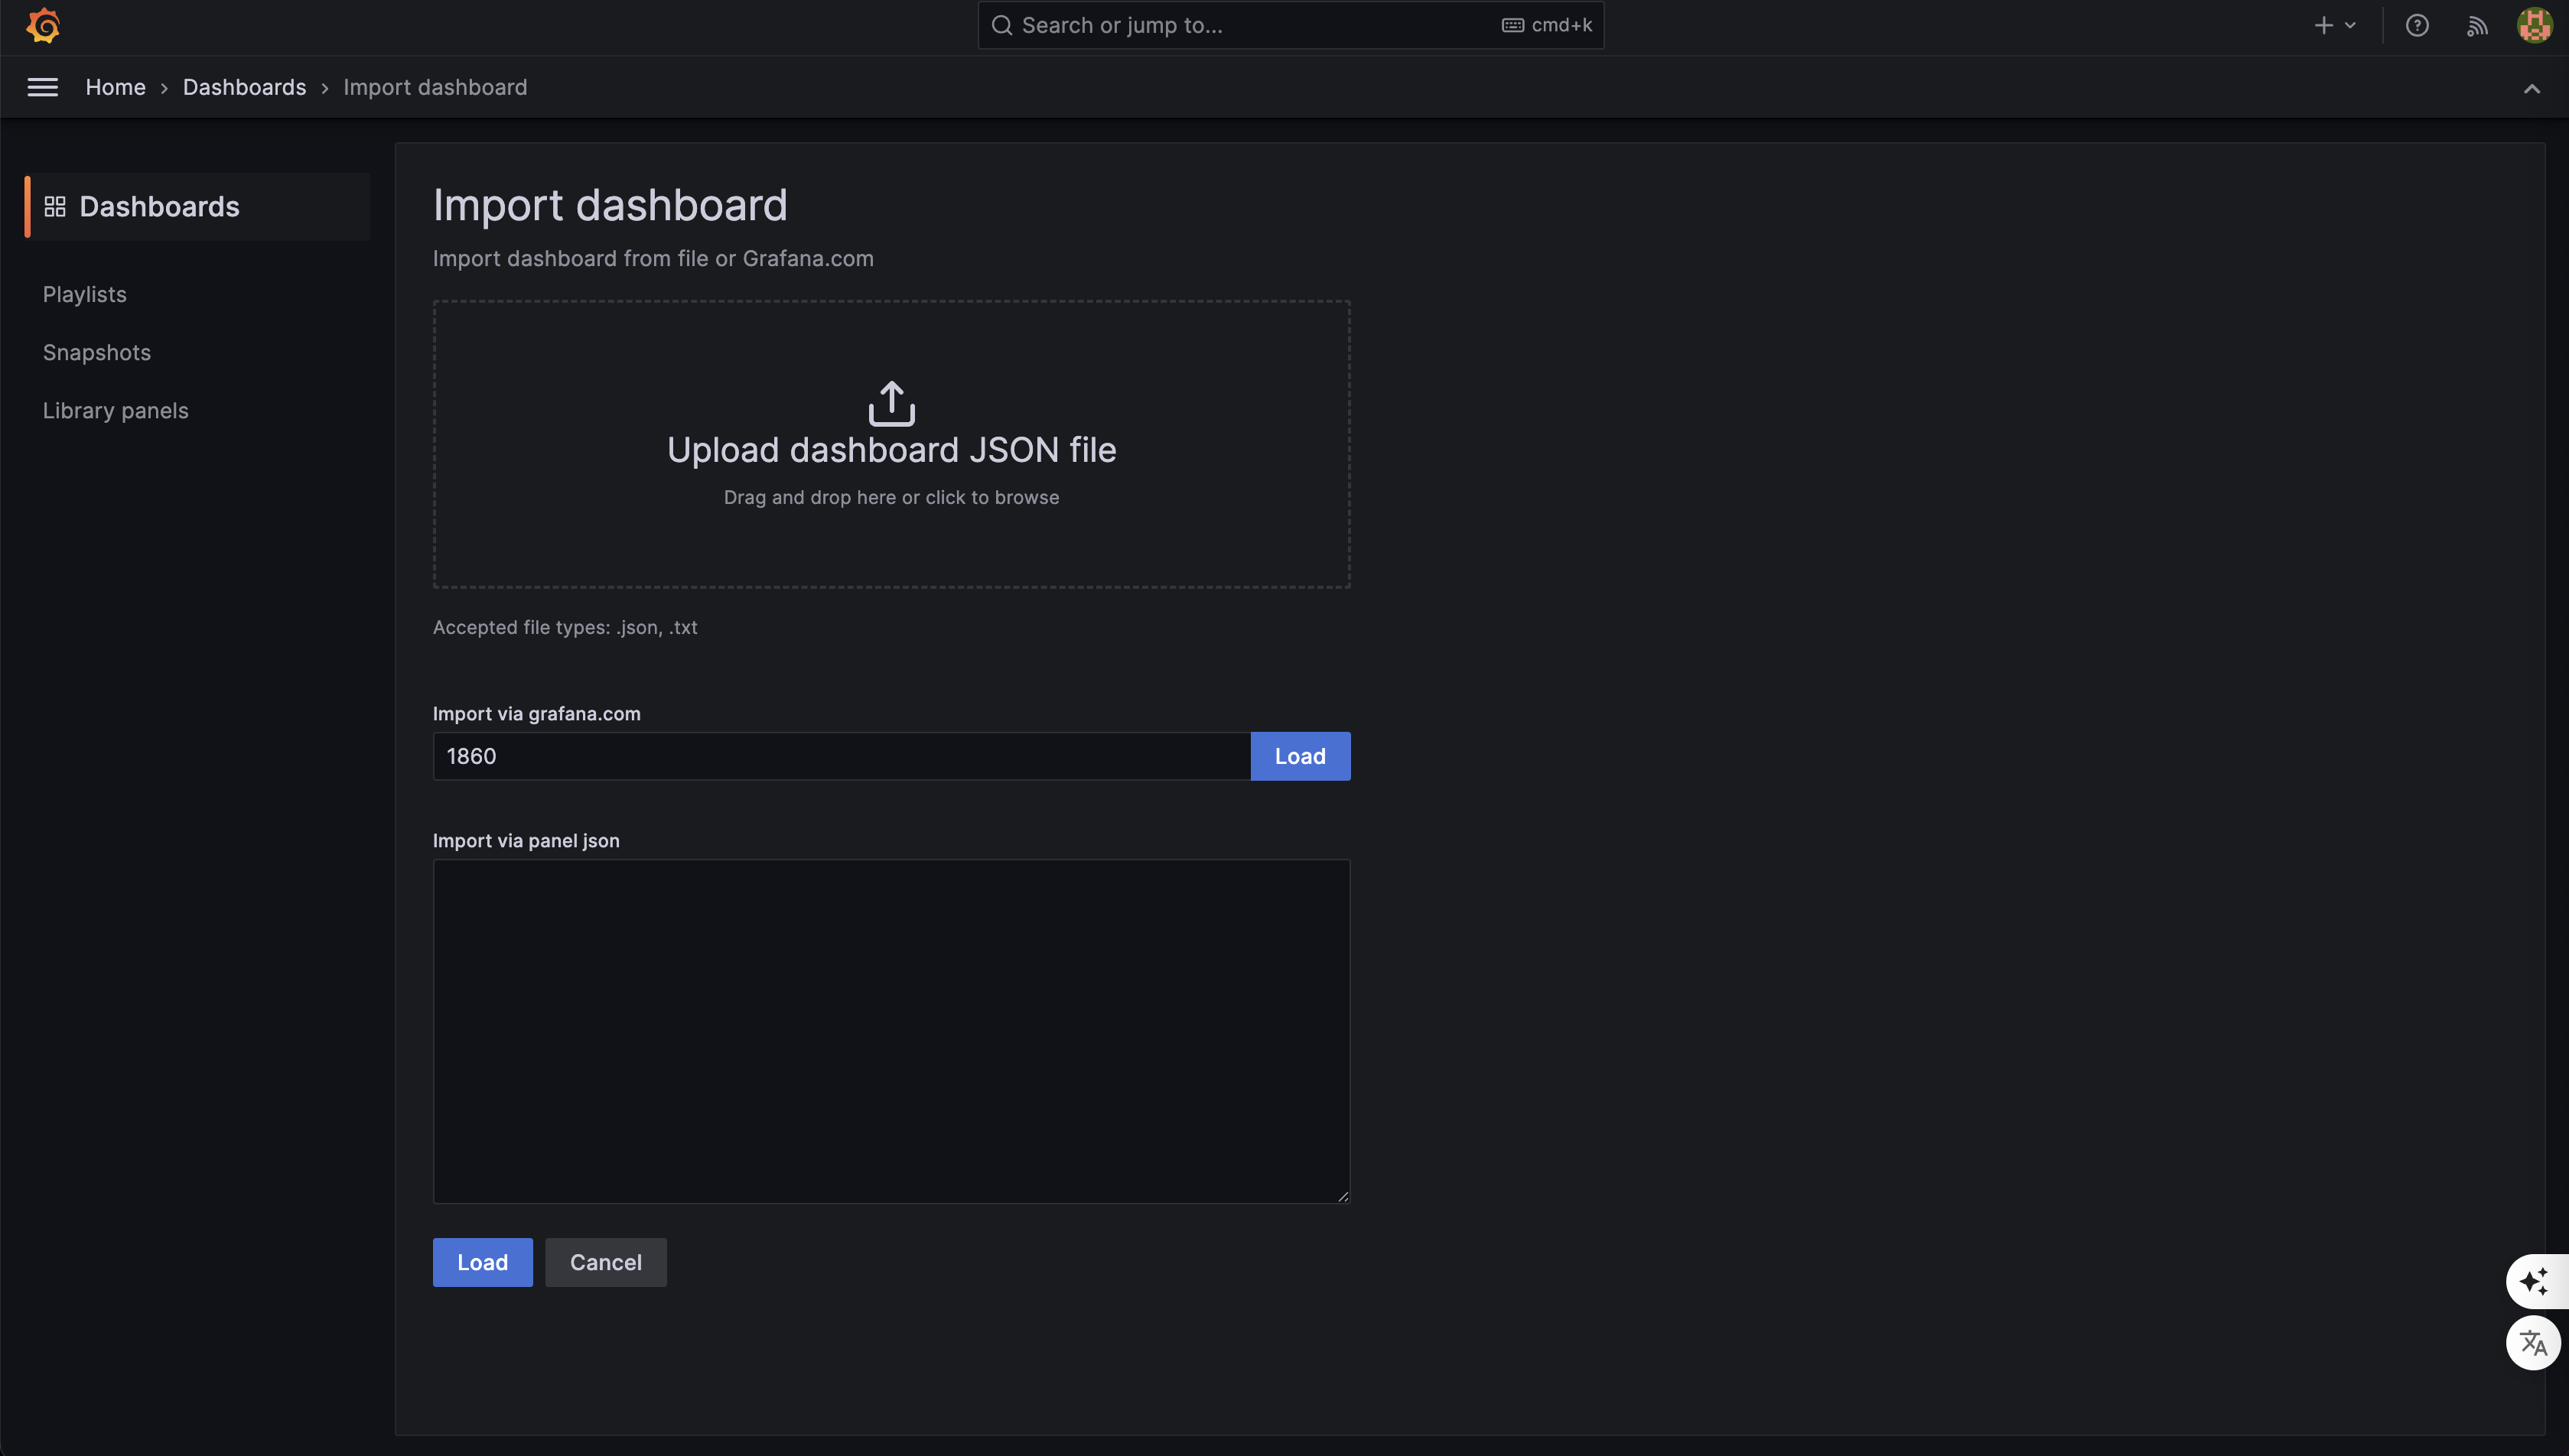This screenshot has width=2569, height=1456.
Task: Open Playlists in the sidebar
Action: (x=85, y=295)
